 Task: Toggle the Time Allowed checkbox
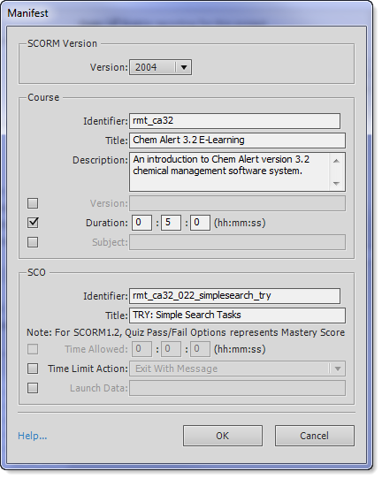point(33,349)
